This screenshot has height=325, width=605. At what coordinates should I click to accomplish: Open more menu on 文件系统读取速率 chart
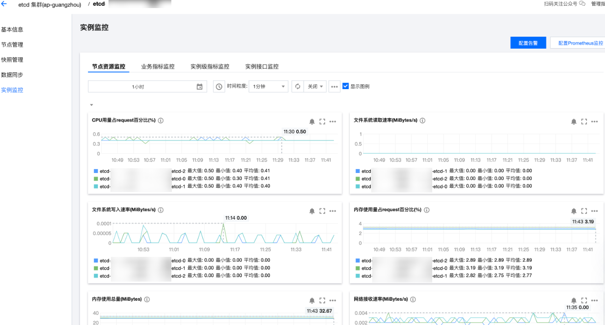coord(595,122)
